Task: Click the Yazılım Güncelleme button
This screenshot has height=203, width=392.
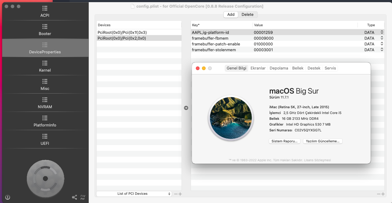Action: (x=322, y=141)
